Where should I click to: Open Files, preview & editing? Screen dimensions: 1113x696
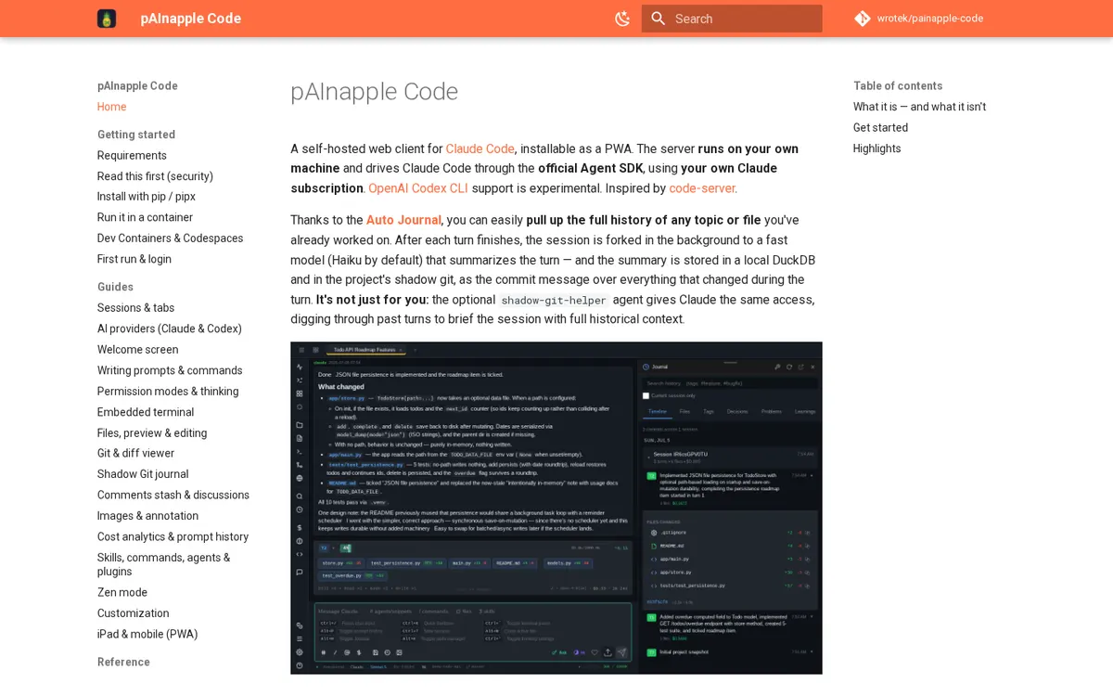[152, 433]
